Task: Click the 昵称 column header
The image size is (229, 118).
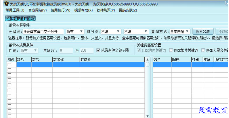Action: tap(181, 59)
